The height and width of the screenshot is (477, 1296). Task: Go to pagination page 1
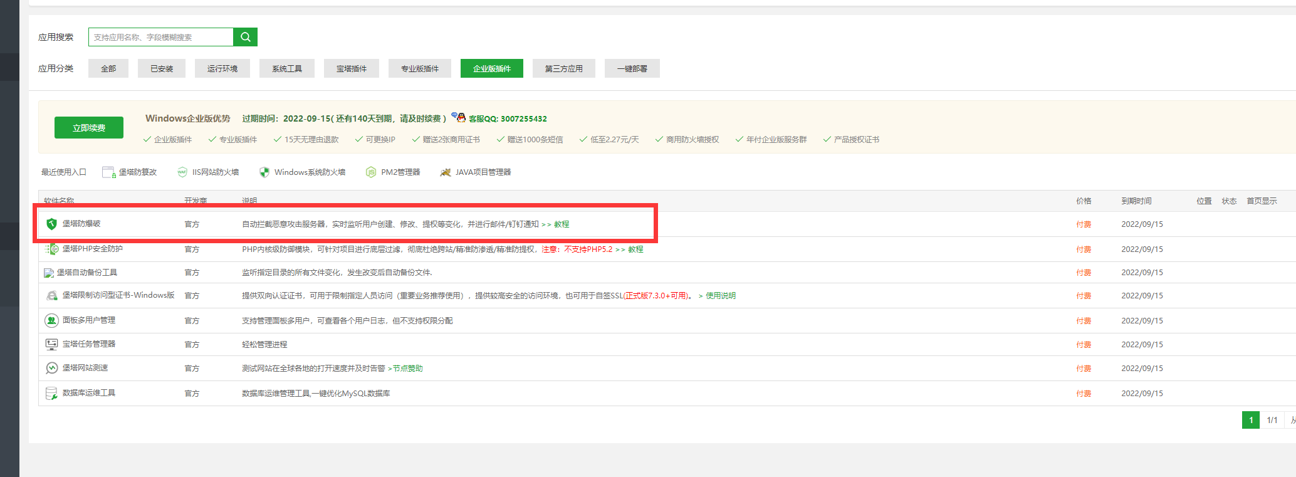coord(1251,420)
